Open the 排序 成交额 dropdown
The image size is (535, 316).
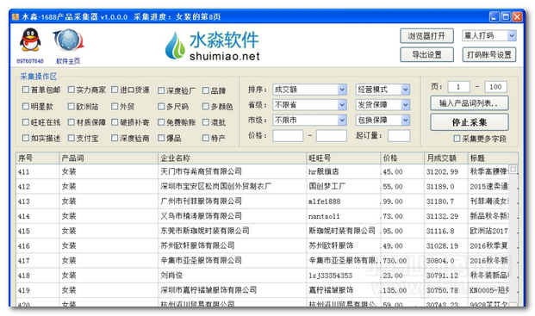tap(310, 90)
